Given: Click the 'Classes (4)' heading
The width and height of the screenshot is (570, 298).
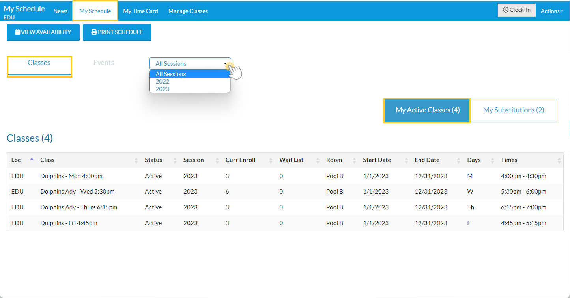Looking at the screenshot, I should (30, 138).
